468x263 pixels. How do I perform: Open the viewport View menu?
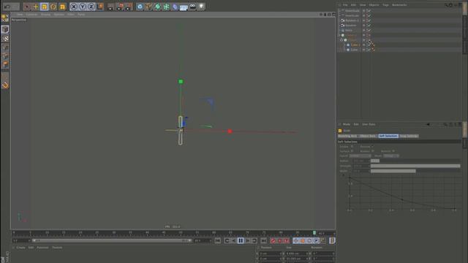20,15
